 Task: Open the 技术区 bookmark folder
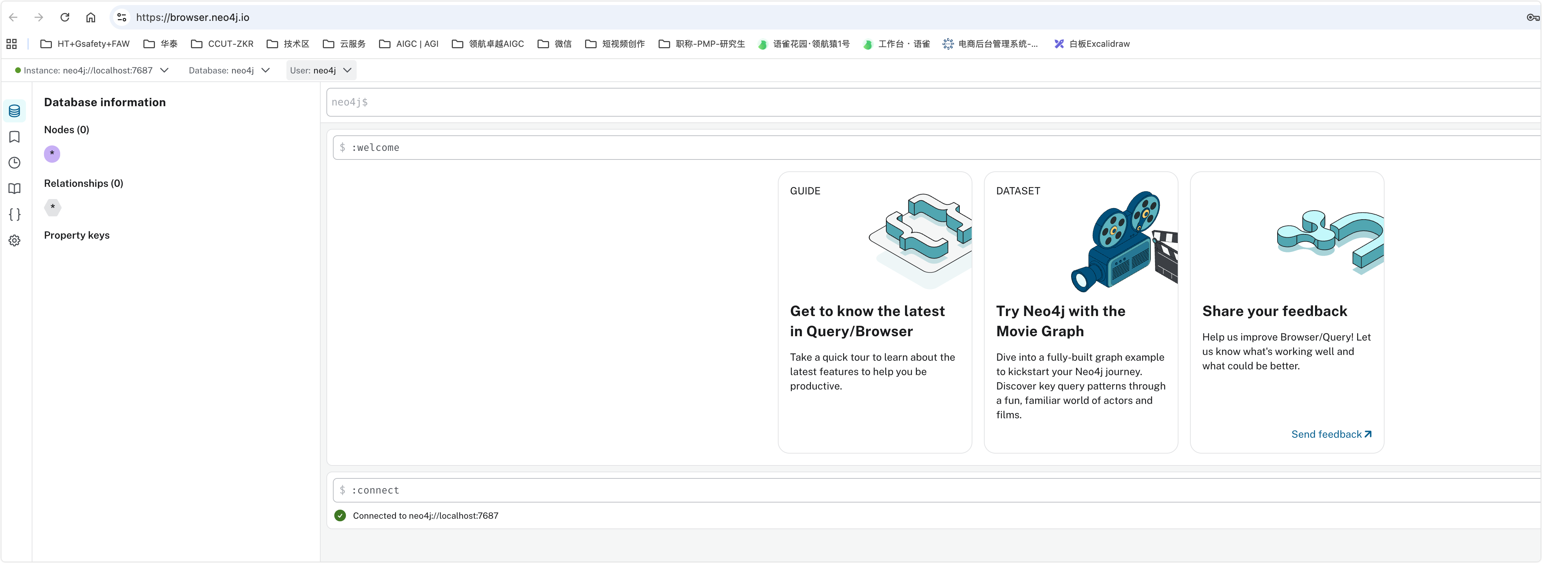pos(288,44)
